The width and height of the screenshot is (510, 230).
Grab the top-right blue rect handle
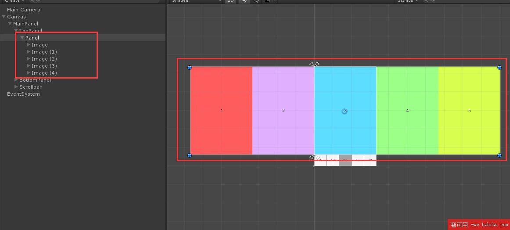[499, 68]
